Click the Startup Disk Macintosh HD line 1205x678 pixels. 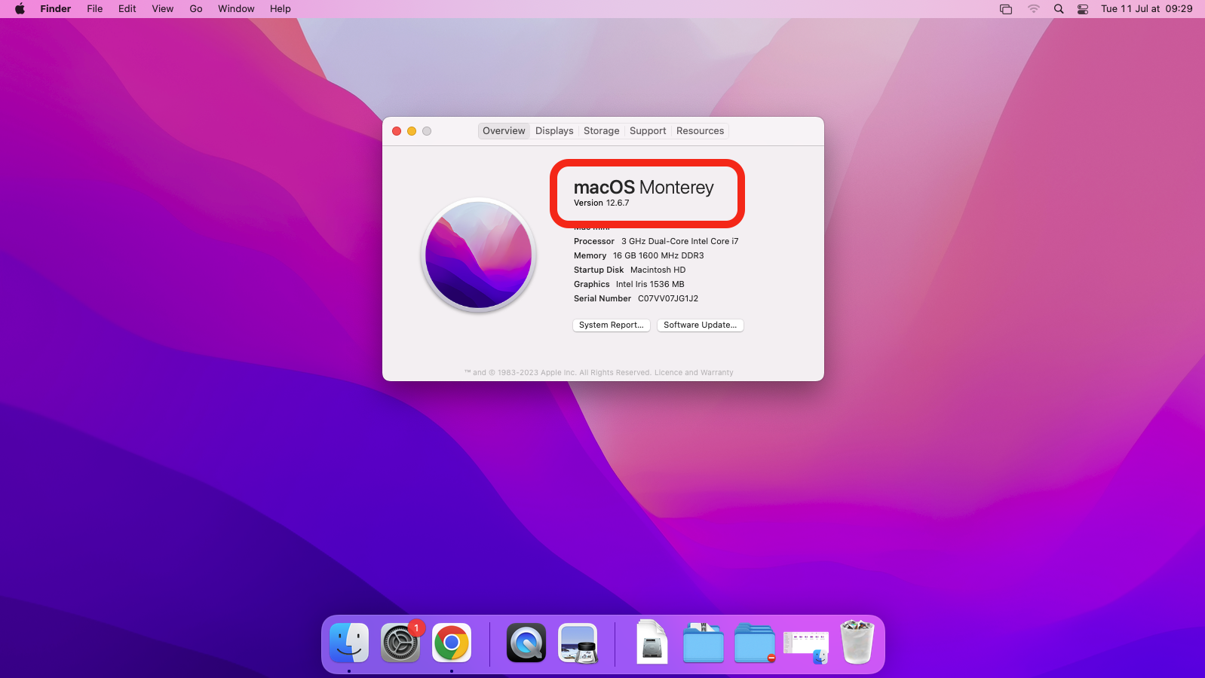pos(630,270)
